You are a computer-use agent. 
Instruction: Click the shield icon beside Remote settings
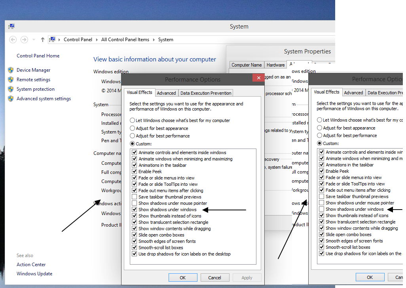click(x=11, y=80)
